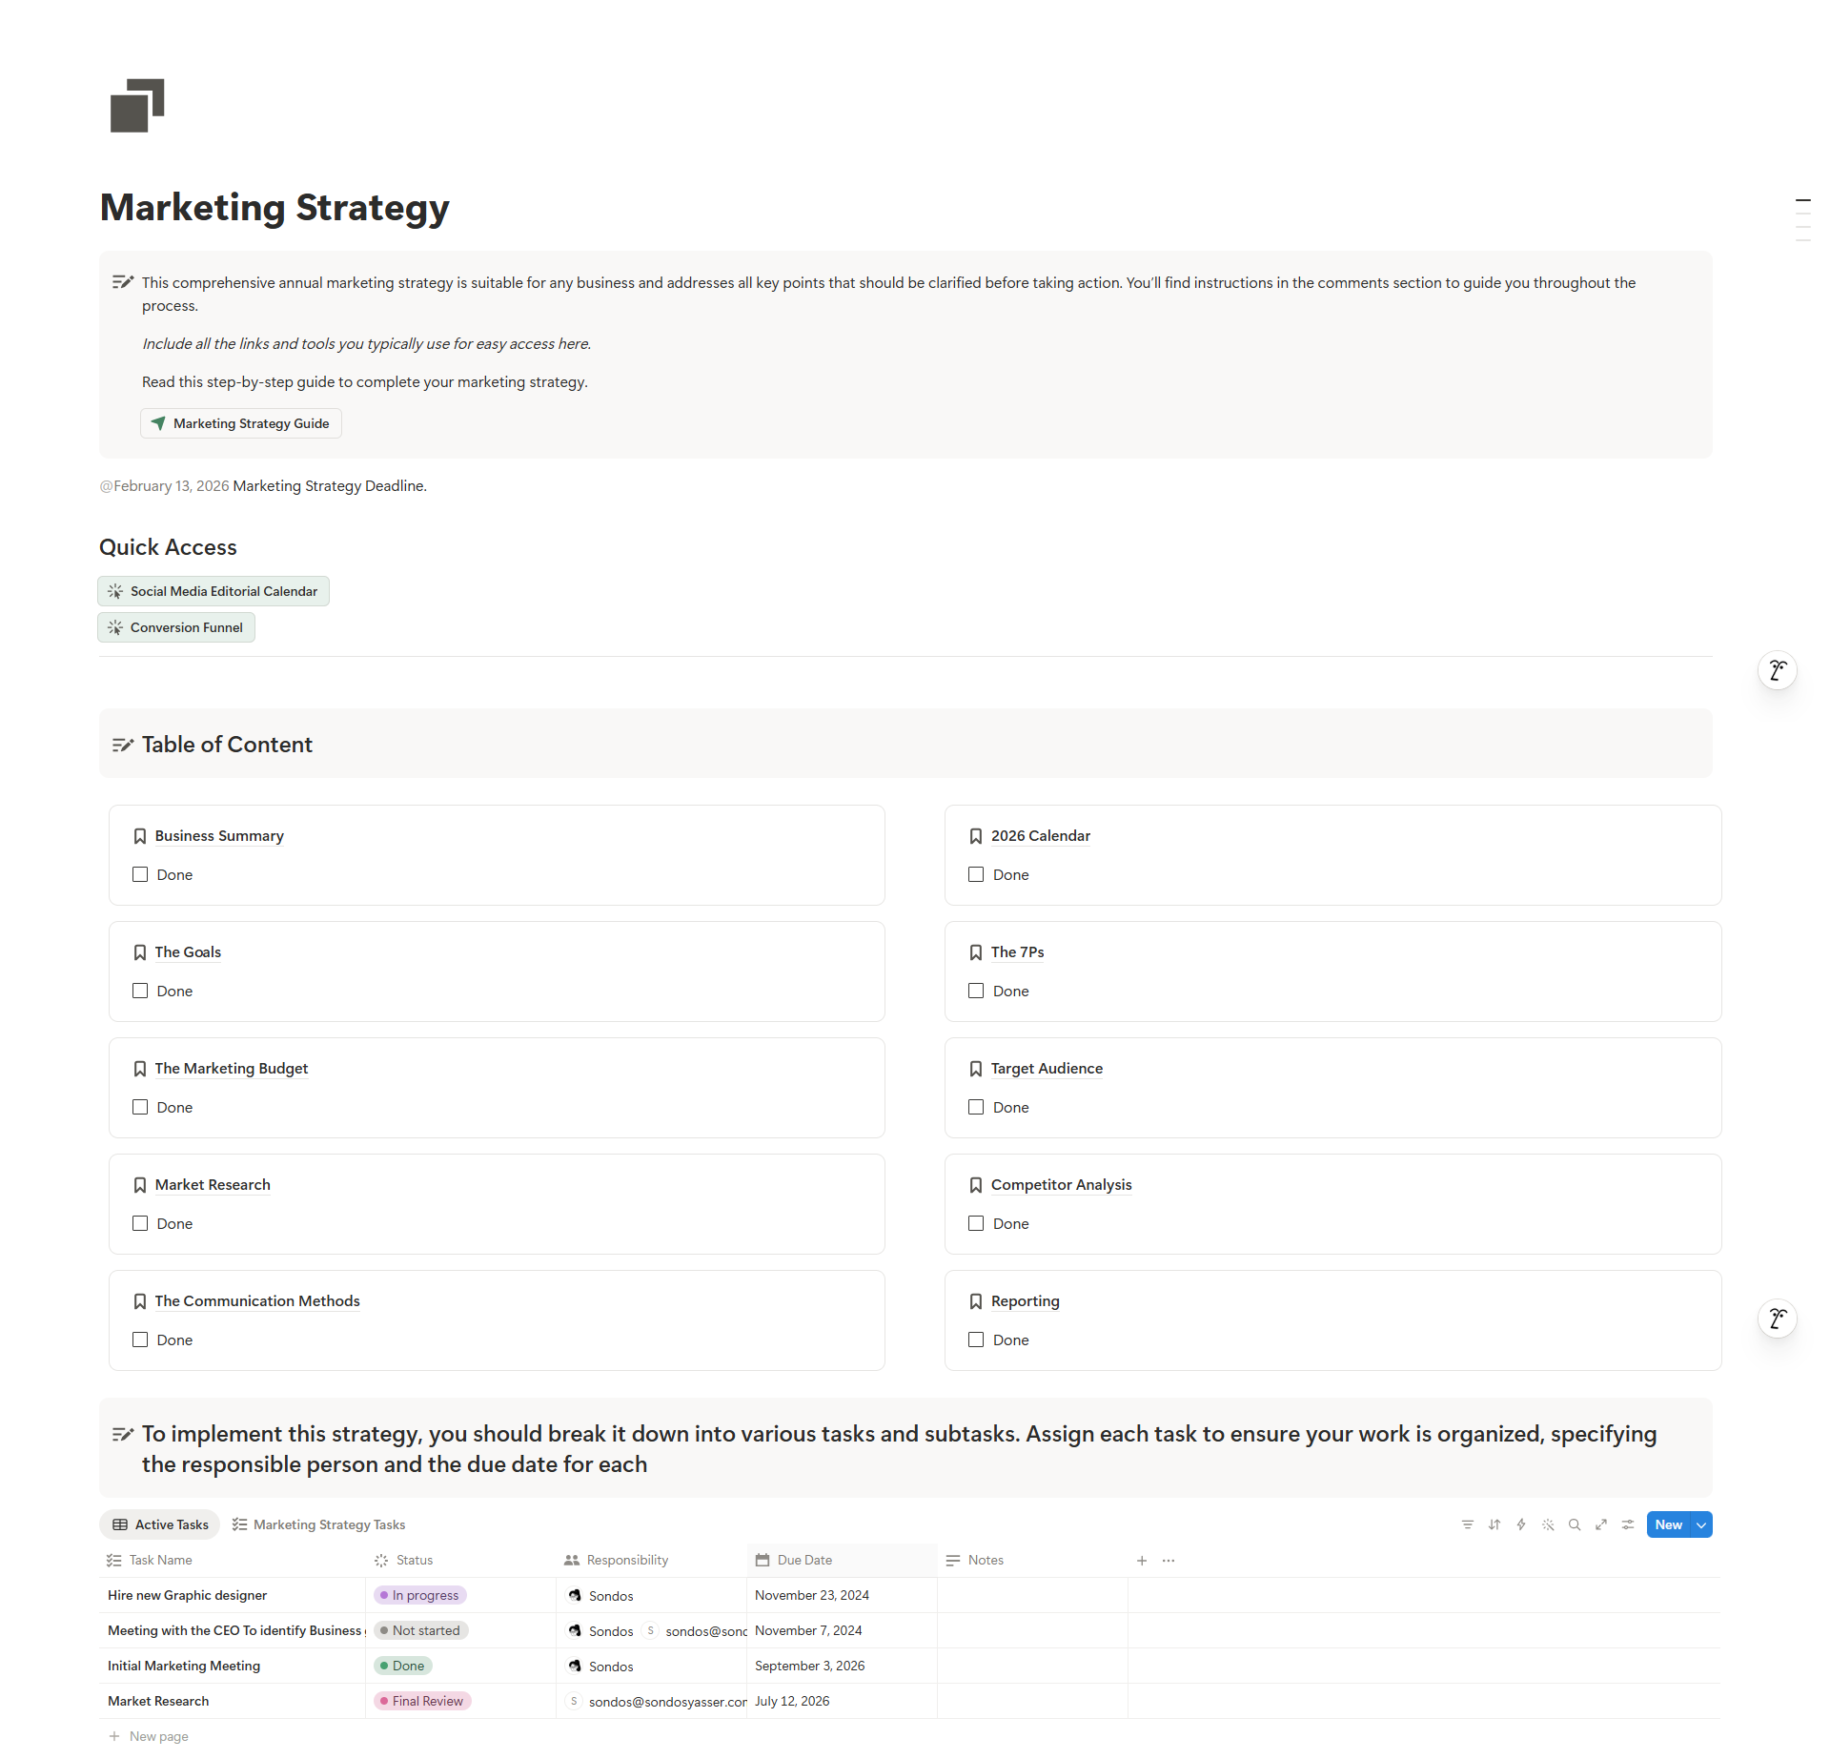The image size is (1830, 1759).
Task: Add a row with New page
Action: [149, 1736]
